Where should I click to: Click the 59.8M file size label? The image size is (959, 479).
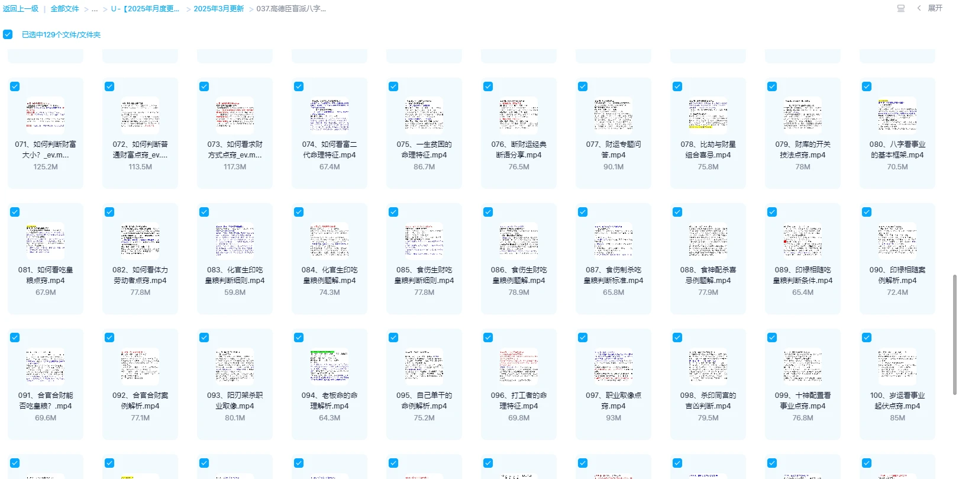point(235,292)
